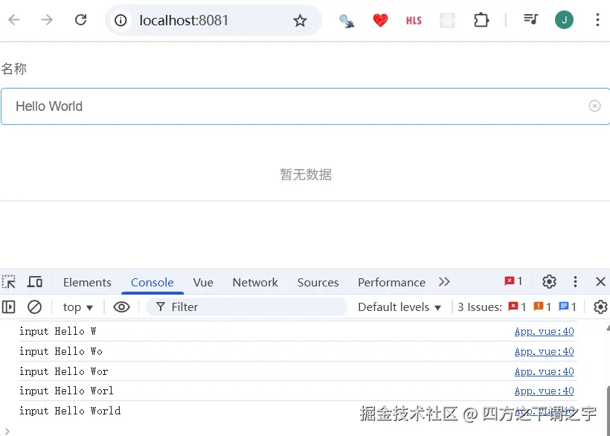Open DevTools customize menu
This screenshot has height=436, width=610.
(x=575, y=281)
